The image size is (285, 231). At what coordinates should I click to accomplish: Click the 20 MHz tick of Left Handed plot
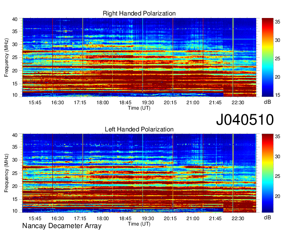coord(15,186)
